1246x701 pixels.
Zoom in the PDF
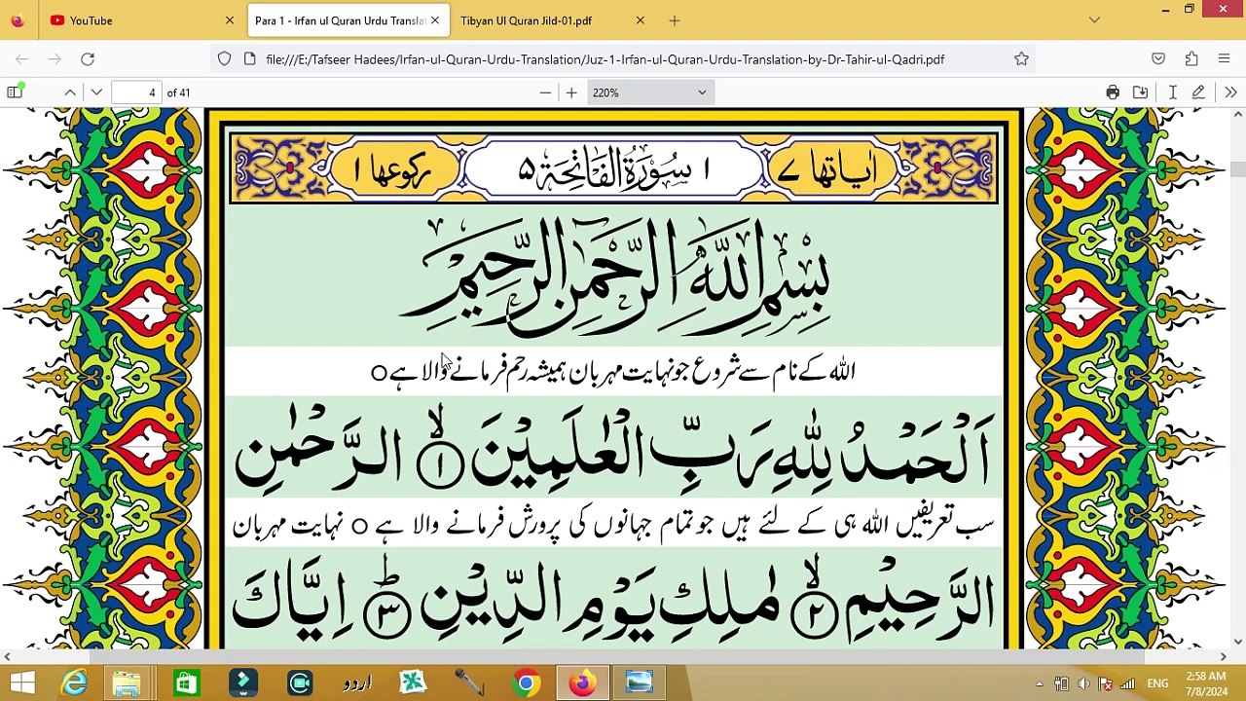pyautogui.click(x=571, y=92)
